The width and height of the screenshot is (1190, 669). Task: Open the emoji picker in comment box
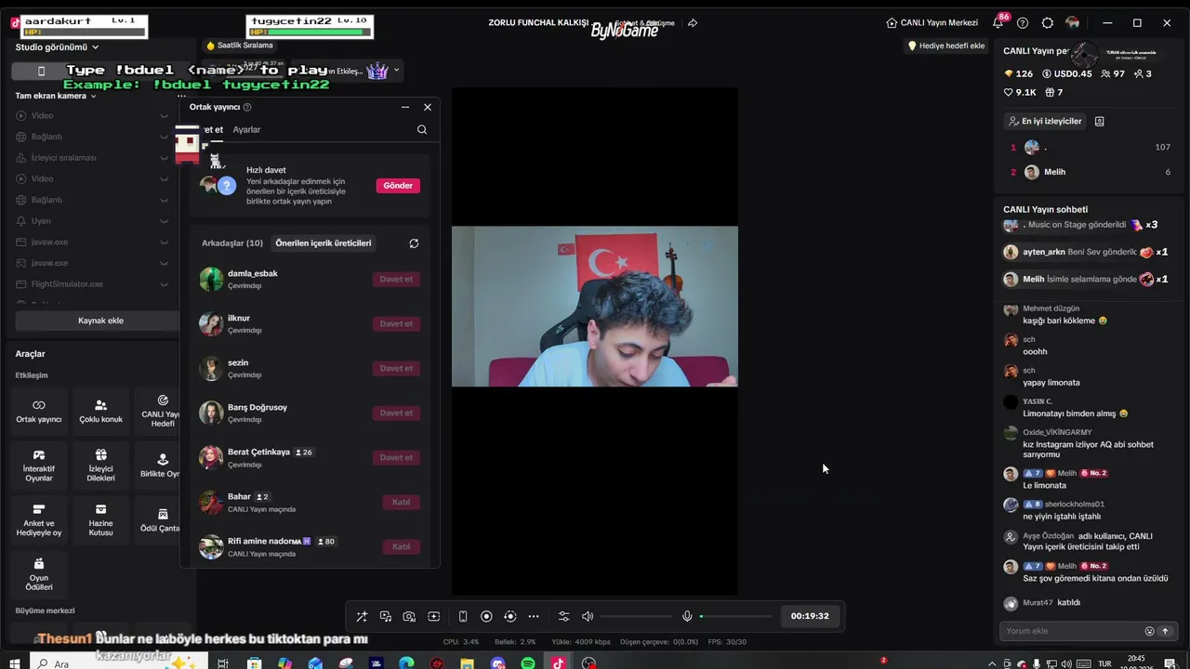pyautogui.click(x=1149, y=631)
